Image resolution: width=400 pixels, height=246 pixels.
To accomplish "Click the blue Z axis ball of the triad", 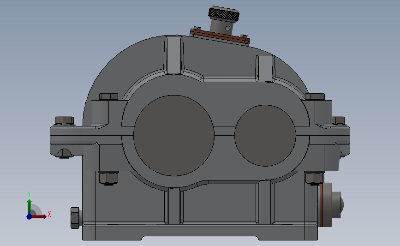I will 29,216.
